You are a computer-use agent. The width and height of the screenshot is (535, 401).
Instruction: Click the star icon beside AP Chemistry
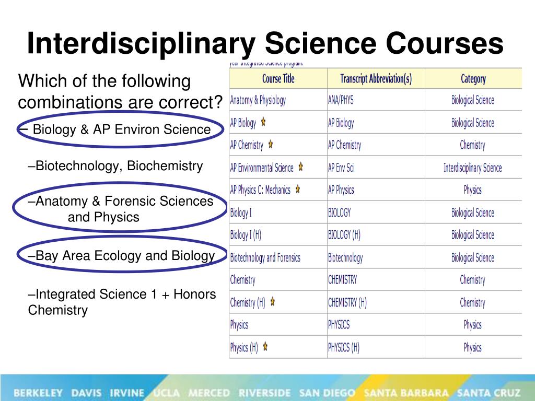(x=271, y=144)
